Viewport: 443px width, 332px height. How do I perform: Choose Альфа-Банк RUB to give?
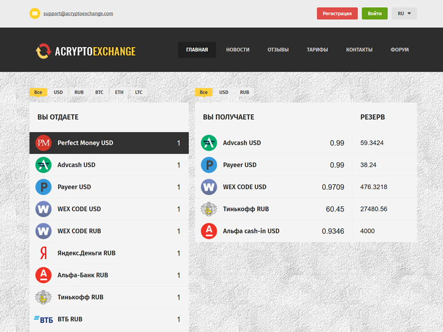point(109,275)
